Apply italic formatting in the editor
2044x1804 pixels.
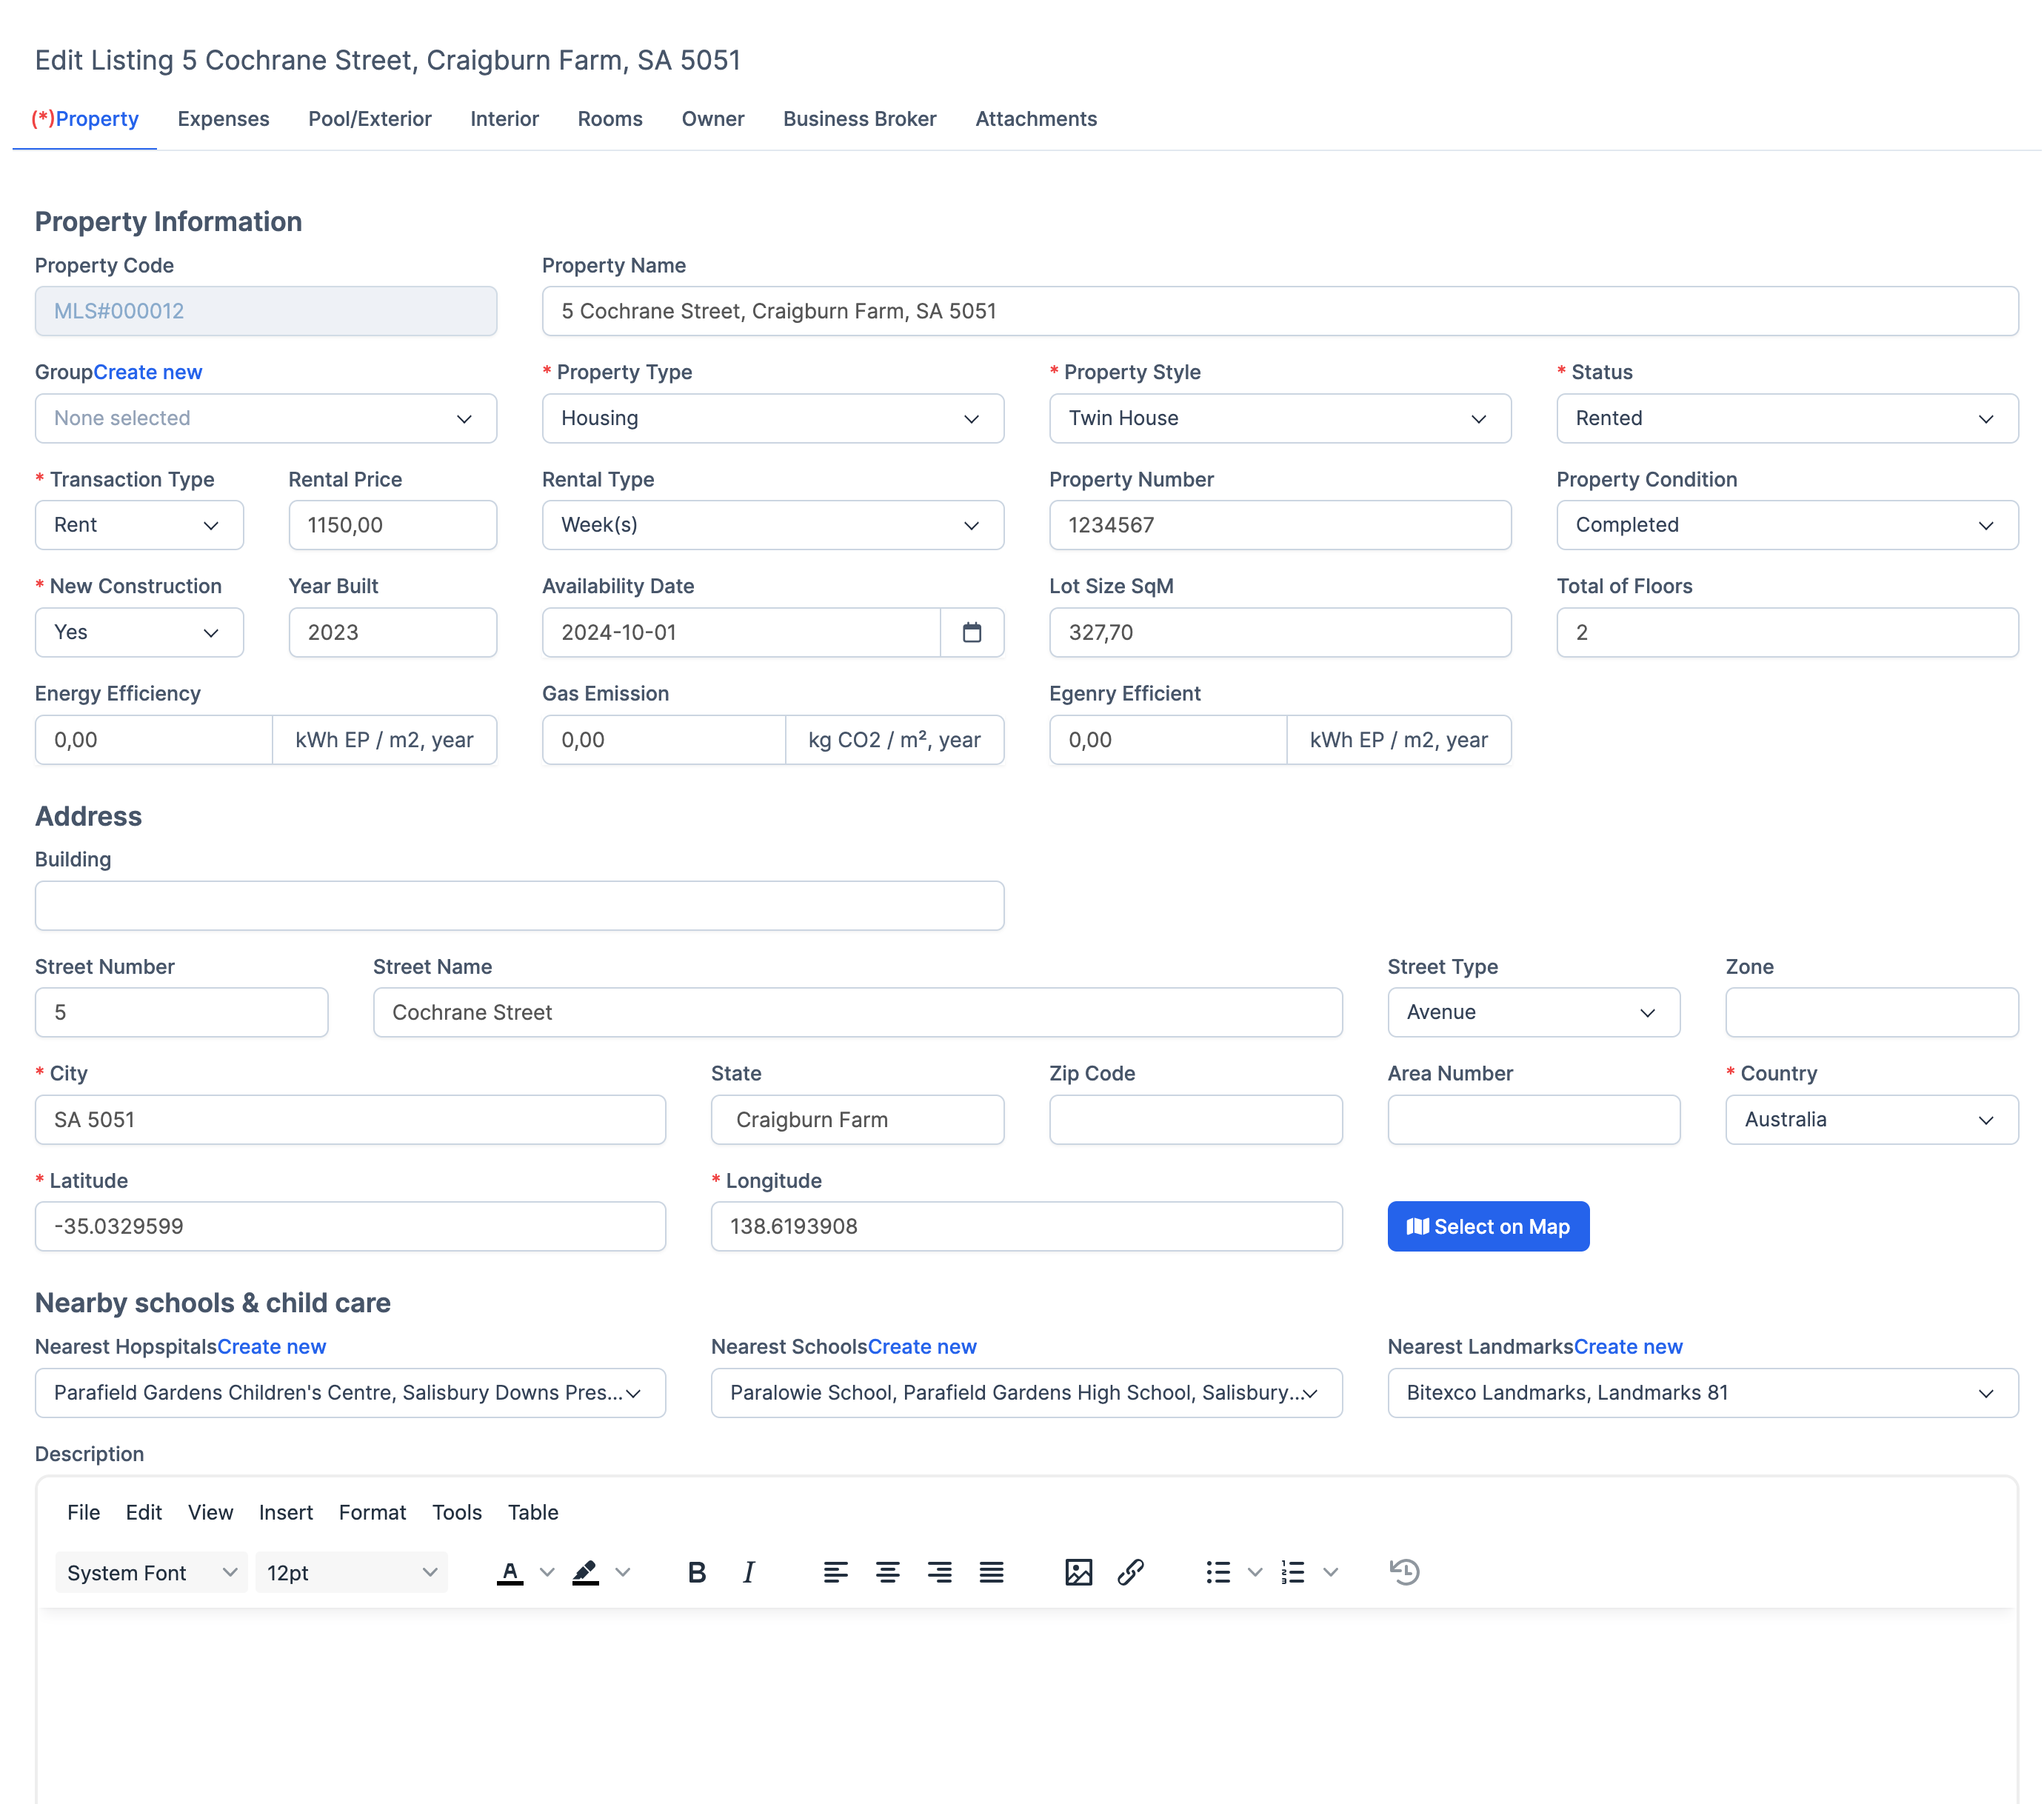(748, 1572)
